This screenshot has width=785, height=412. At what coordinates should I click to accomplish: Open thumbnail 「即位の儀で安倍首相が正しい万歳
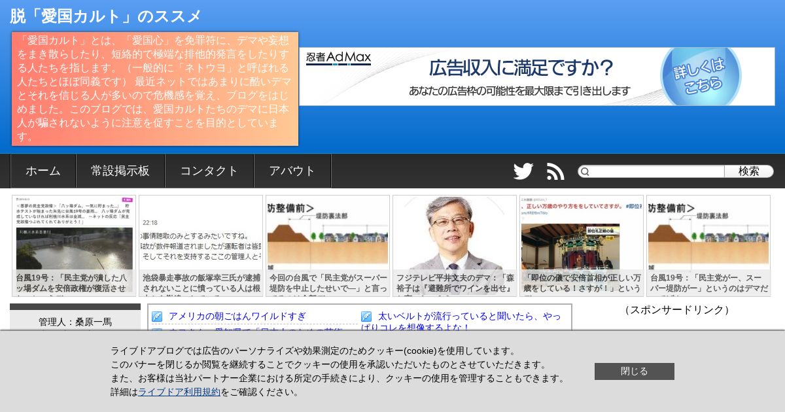pyautogui.click(x=582, y=245)
